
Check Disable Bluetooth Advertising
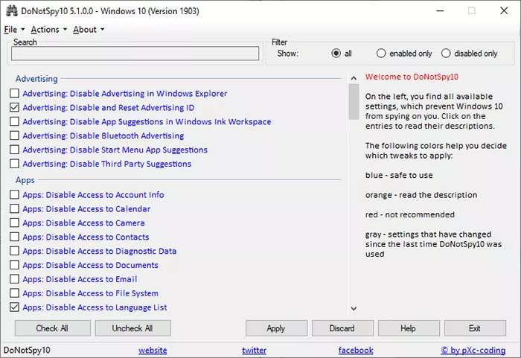(14, 135)
